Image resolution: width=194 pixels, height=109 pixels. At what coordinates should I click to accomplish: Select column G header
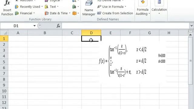tap(149, 33)
